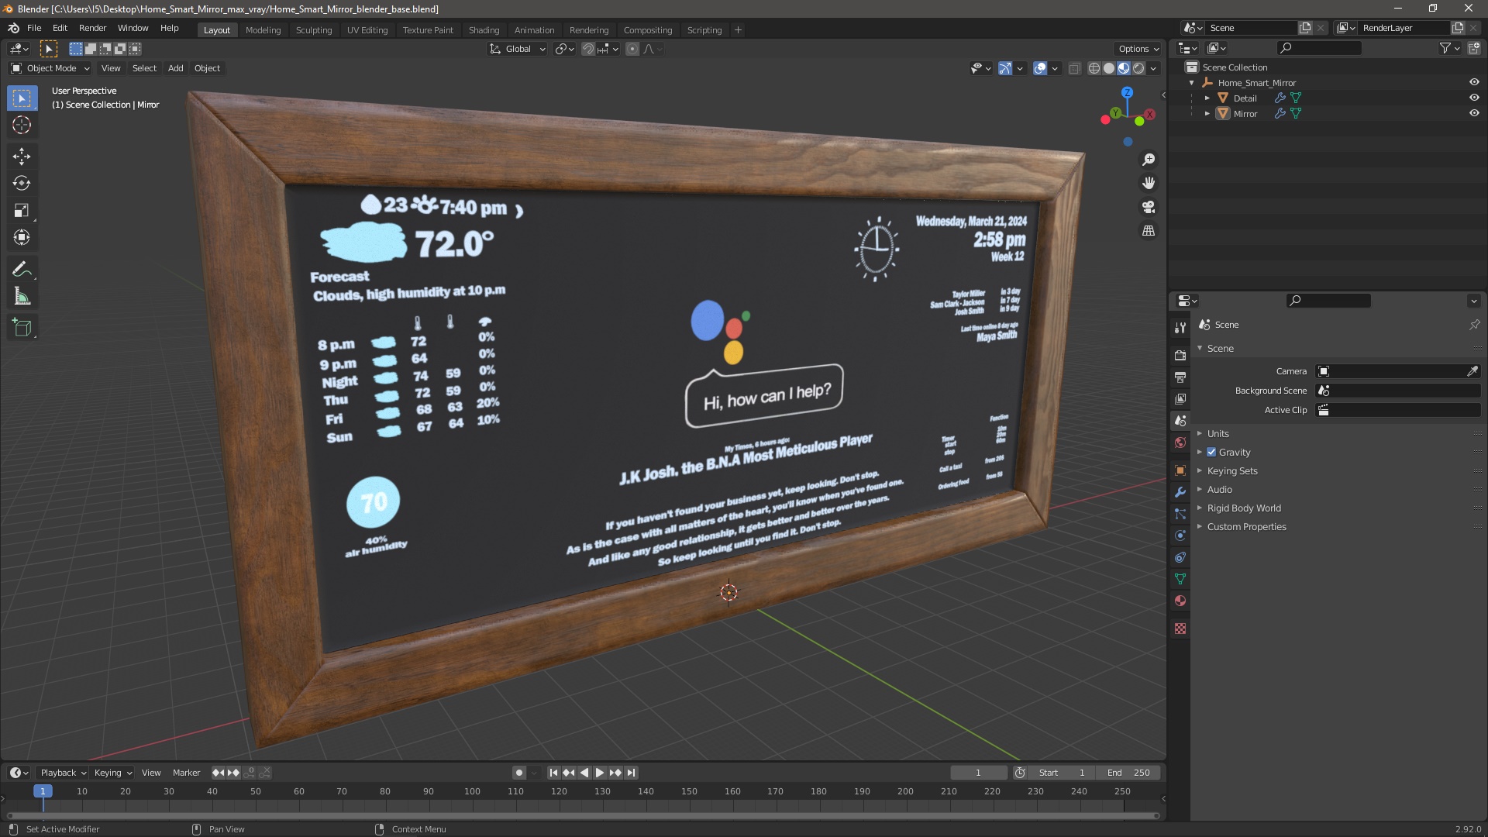Expand the Detail object tree row
The width and height of the screenshot is (1488, 837).
point(1207,98)
